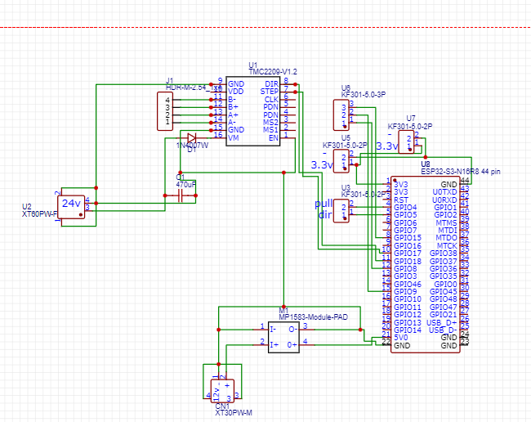
Task: Click the MS1 pin label on U1
Action: point(271,130)
